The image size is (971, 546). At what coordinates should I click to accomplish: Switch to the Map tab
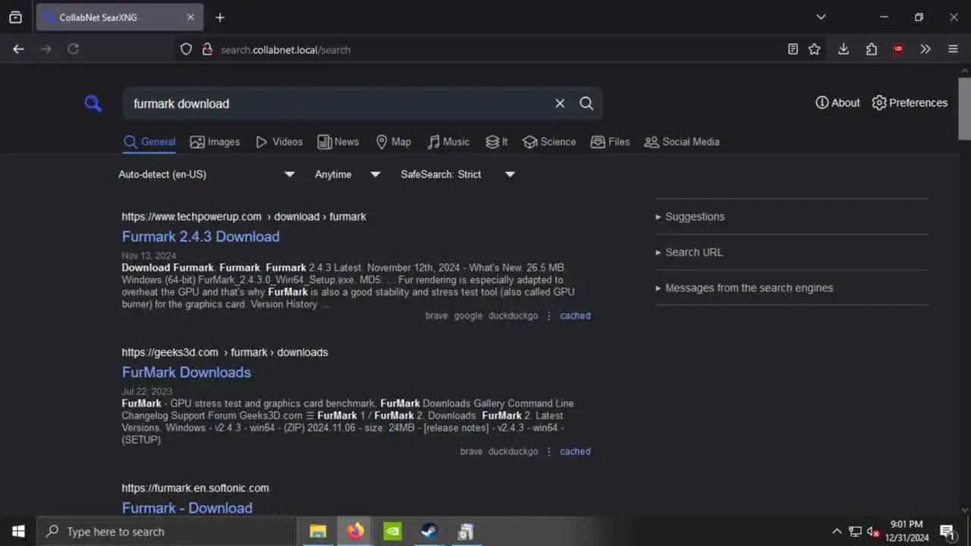click(x=393, y=142)
